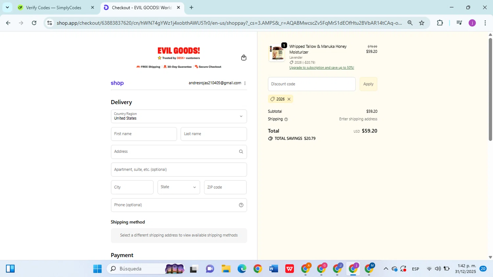493x277 pixels.
Task: Open WPS Office from the taskbar
Action: point(290,269)
